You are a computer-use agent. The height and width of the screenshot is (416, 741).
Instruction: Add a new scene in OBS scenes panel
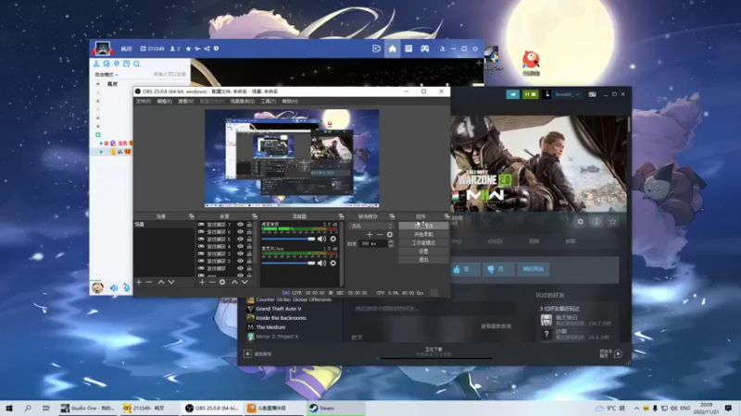pyautogui.click(x=139, y=282)
